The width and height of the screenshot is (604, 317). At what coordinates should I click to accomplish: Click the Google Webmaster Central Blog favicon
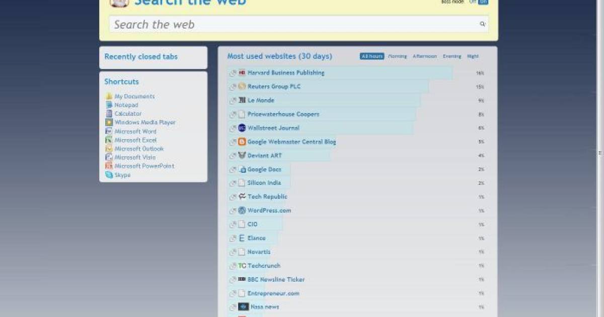(242, 142)
